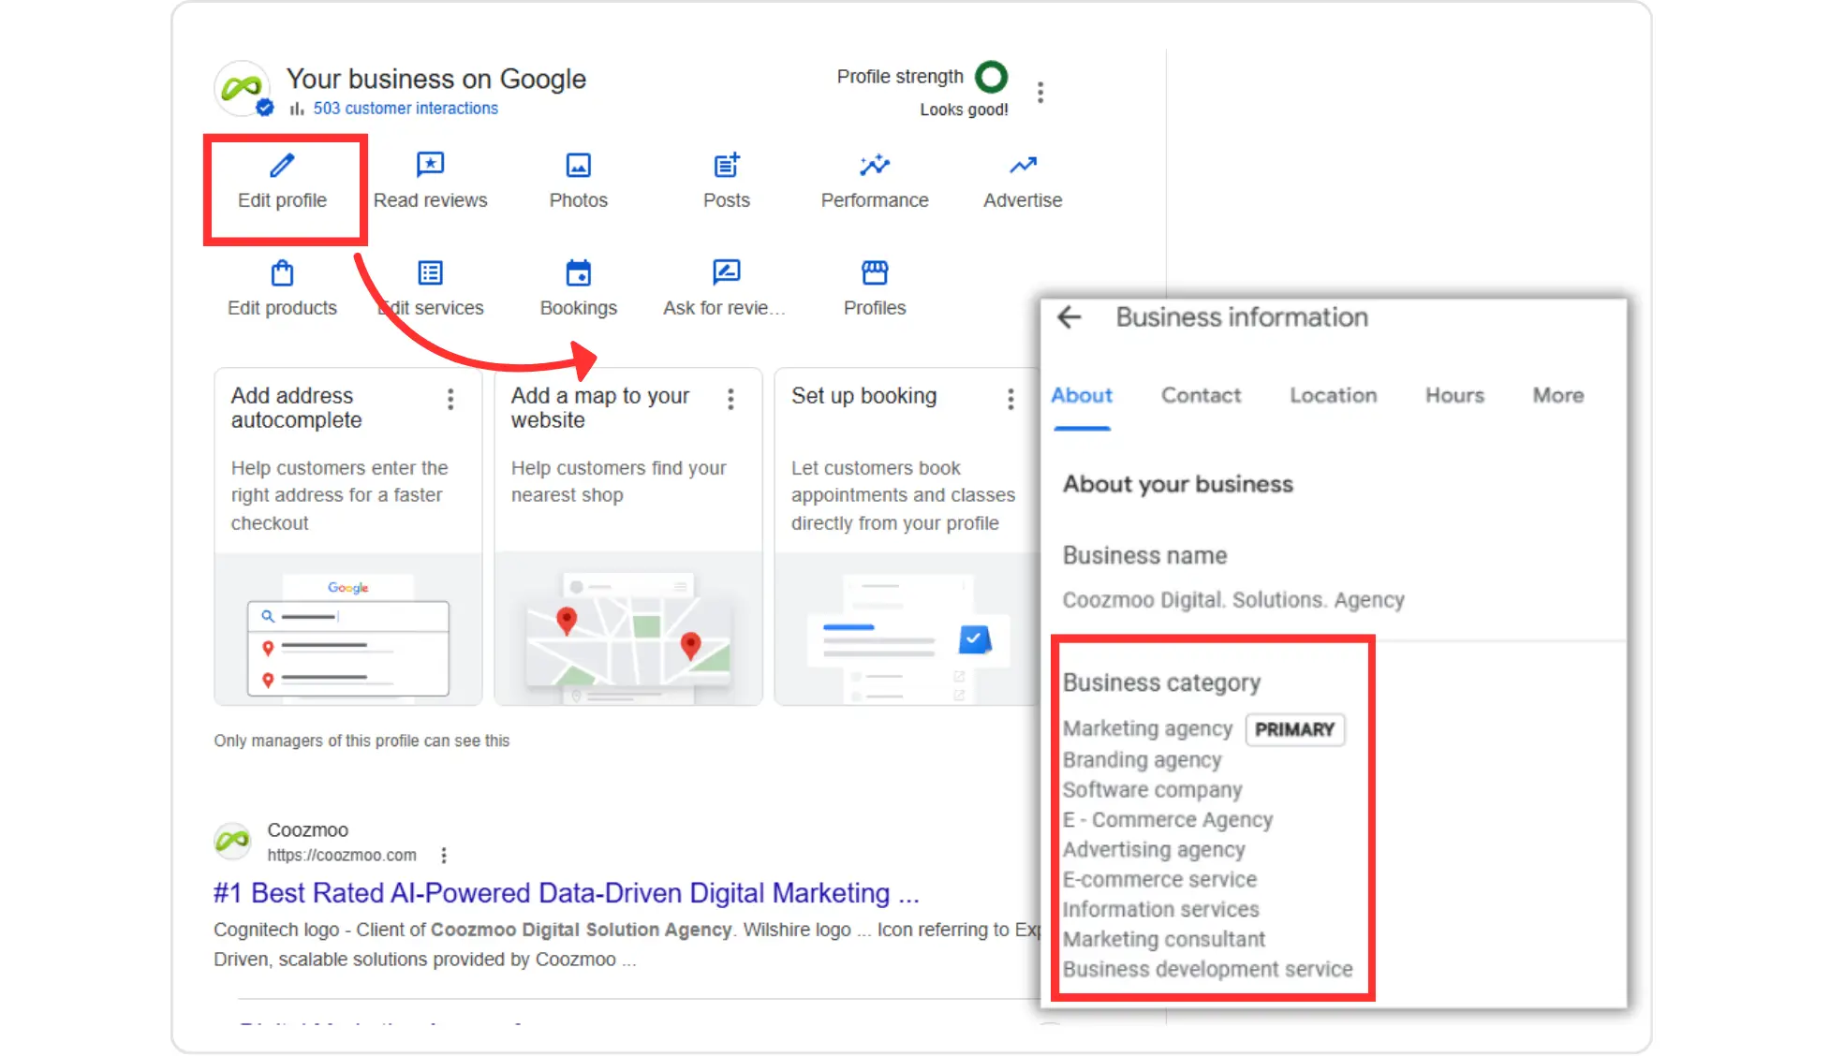Click Software company category
The height and width of the screenshot is (1056, 1844).
pyautogui.click(x=1152, y=790)
